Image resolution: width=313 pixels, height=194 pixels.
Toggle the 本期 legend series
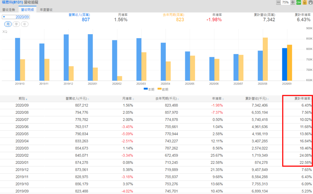(x=149, y=89)
